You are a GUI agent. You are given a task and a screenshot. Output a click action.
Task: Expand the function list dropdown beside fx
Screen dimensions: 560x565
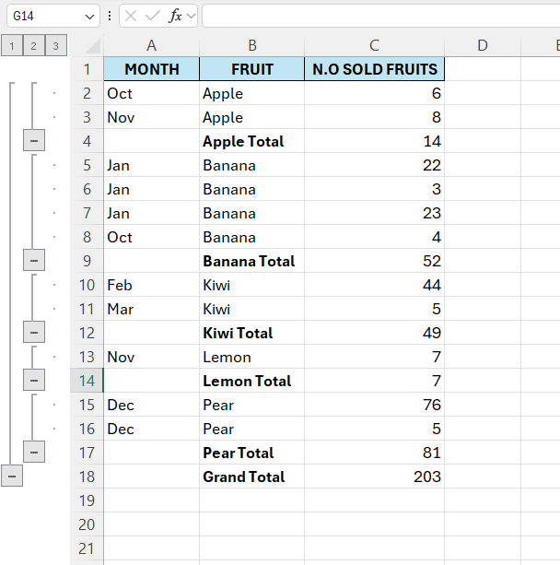click(x=191, y=17)
